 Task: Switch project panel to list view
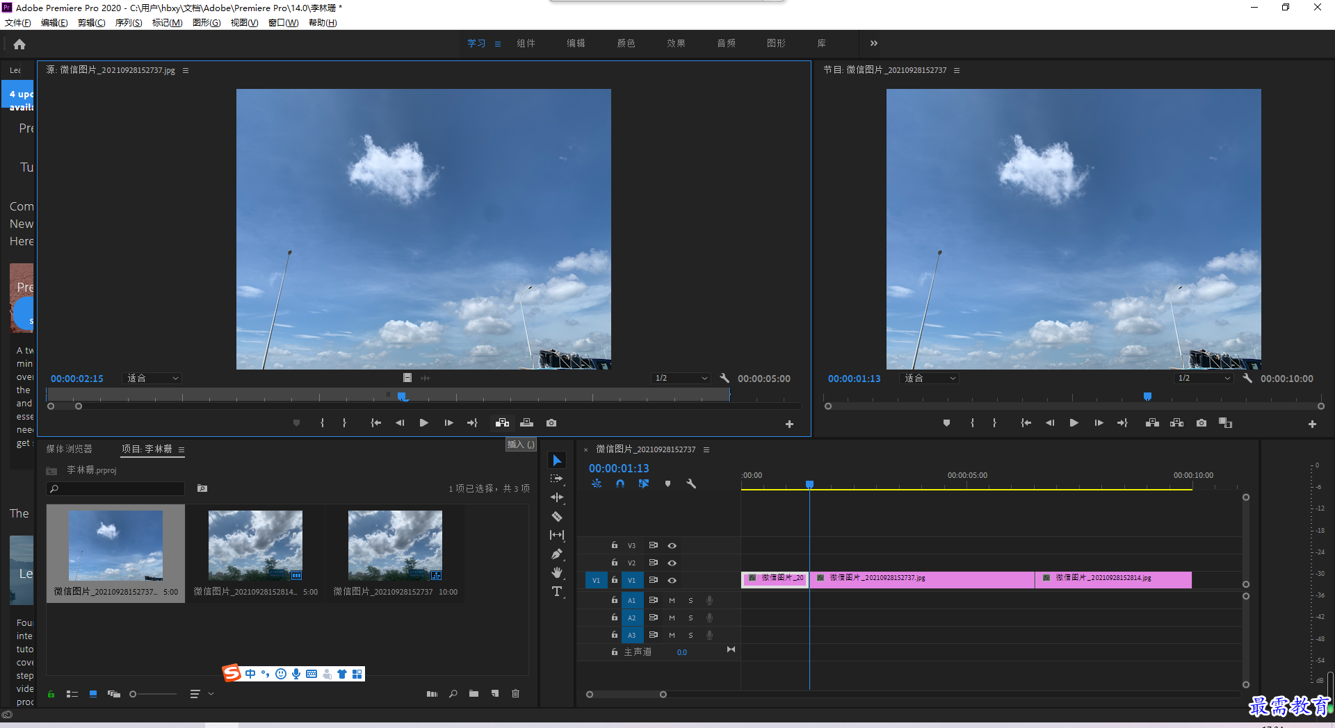72,694
